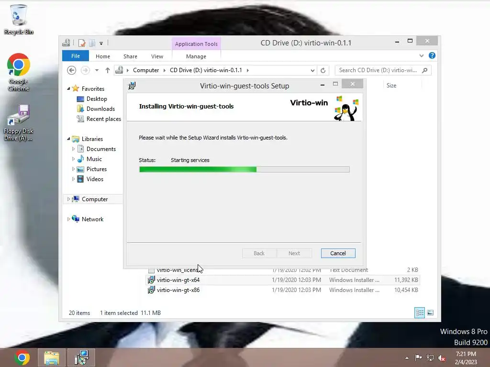Expand the Documents library node
This screenshot has width=490, height=367.
73,149
